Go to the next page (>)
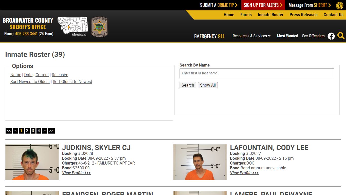The height and width of the screenshot is (195, 346). [44, 131]
